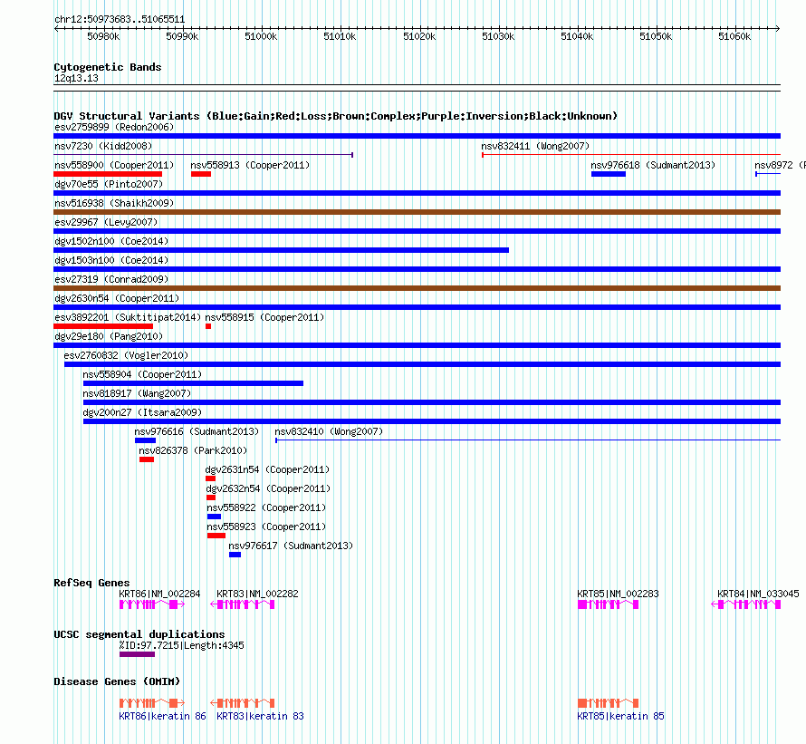
Task: Open the KRT85|keratin 85 link
Action: pos(620,716)
